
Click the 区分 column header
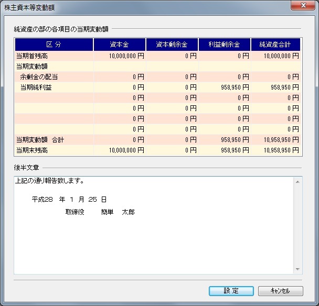tap(54, 45)
